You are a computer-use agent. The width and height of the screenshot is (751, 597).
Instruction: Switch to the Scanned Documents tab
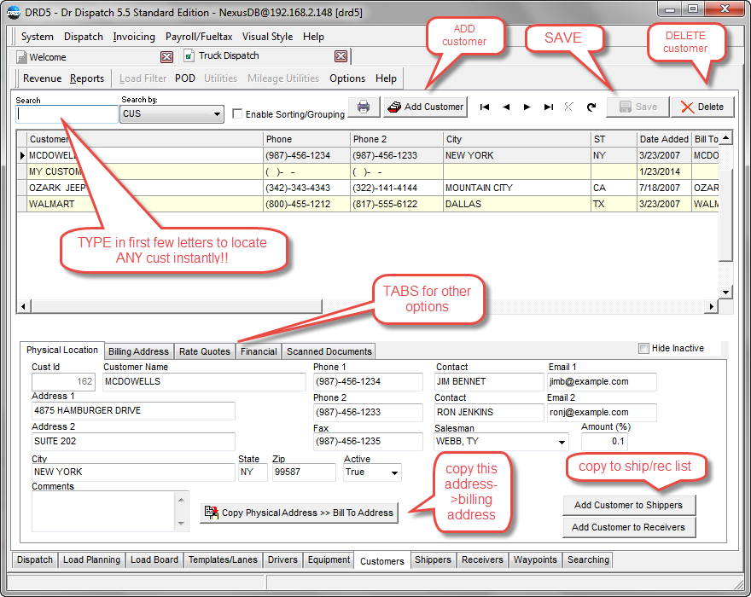pyautogui.click(x=329, y=351)
